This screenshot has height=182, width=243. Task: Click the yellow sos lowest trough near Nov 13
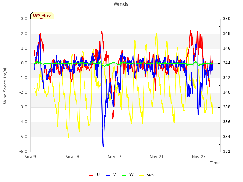pyautogui.click(x=68, y=136)
